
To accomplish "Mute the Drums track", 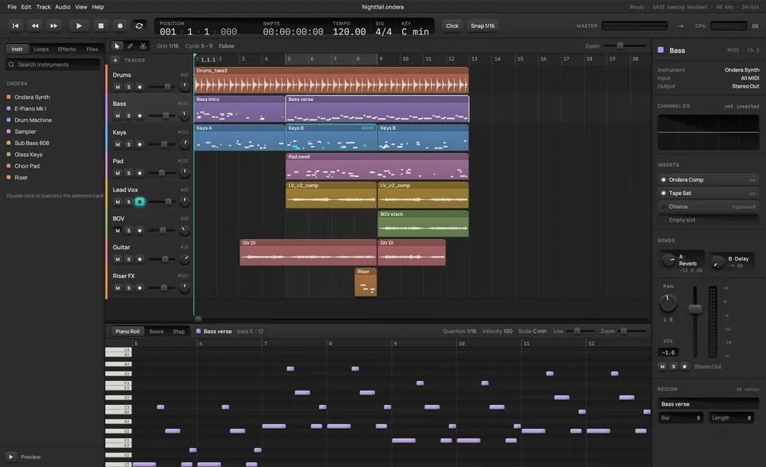I will pyautogui.click(x=117, y=87).
